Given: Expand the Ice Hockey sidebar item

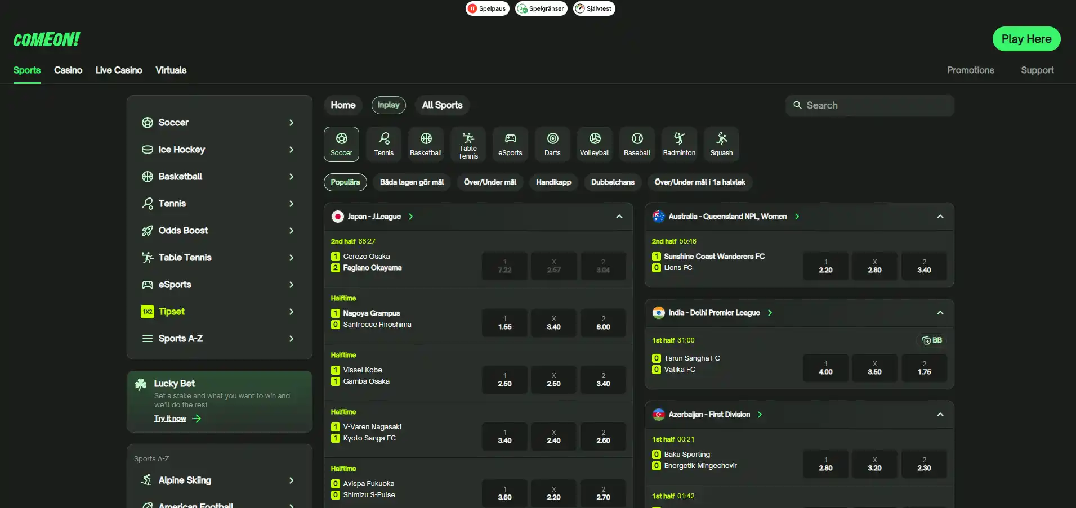Looking at the screenshot, I should (218, 150).
